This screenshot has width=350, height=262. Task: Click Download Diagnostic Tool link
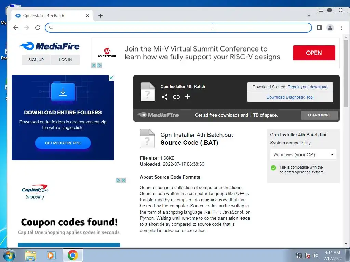pyautogui.click(x=290, y=97)
